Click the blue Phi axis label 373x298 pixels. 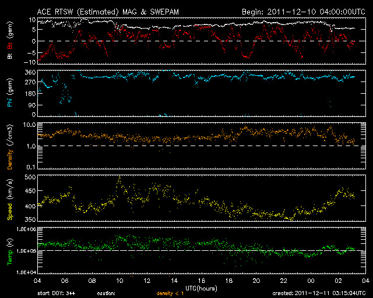click(9, 103)
